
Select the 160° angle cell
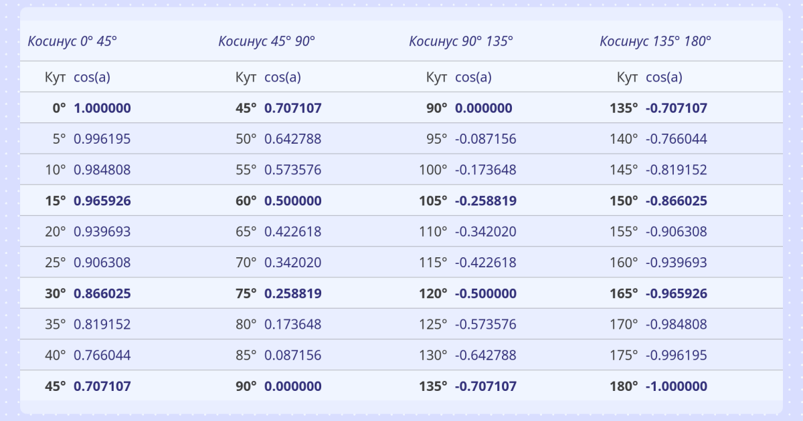624,263
